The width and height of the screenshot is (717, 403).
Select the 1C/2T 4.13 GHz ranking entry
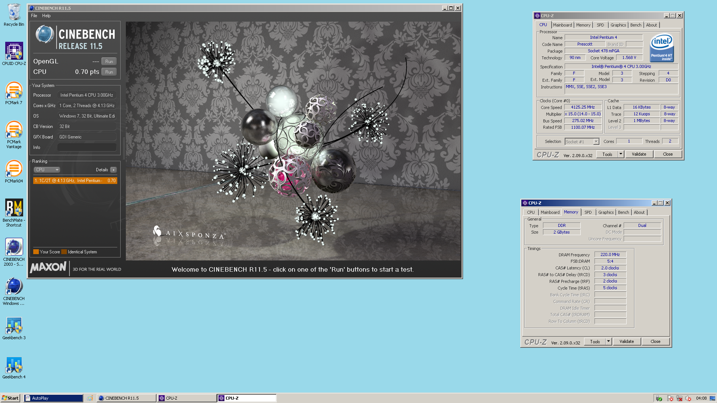pos(75,181)
